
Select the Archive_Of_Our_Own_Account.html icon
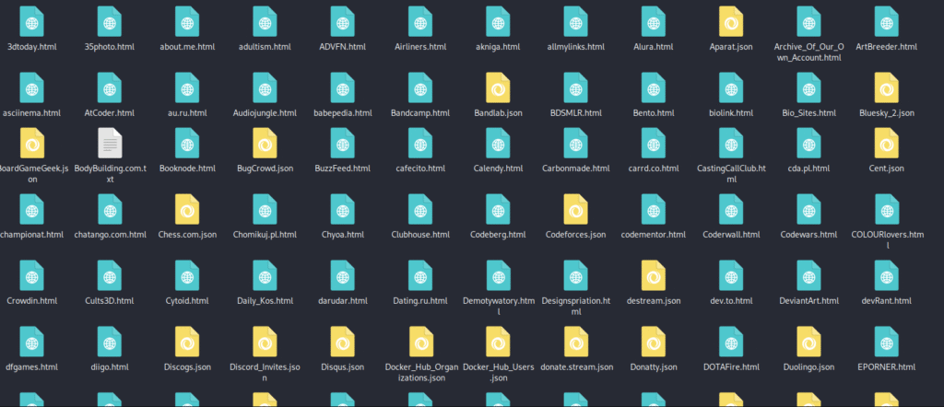808,22
